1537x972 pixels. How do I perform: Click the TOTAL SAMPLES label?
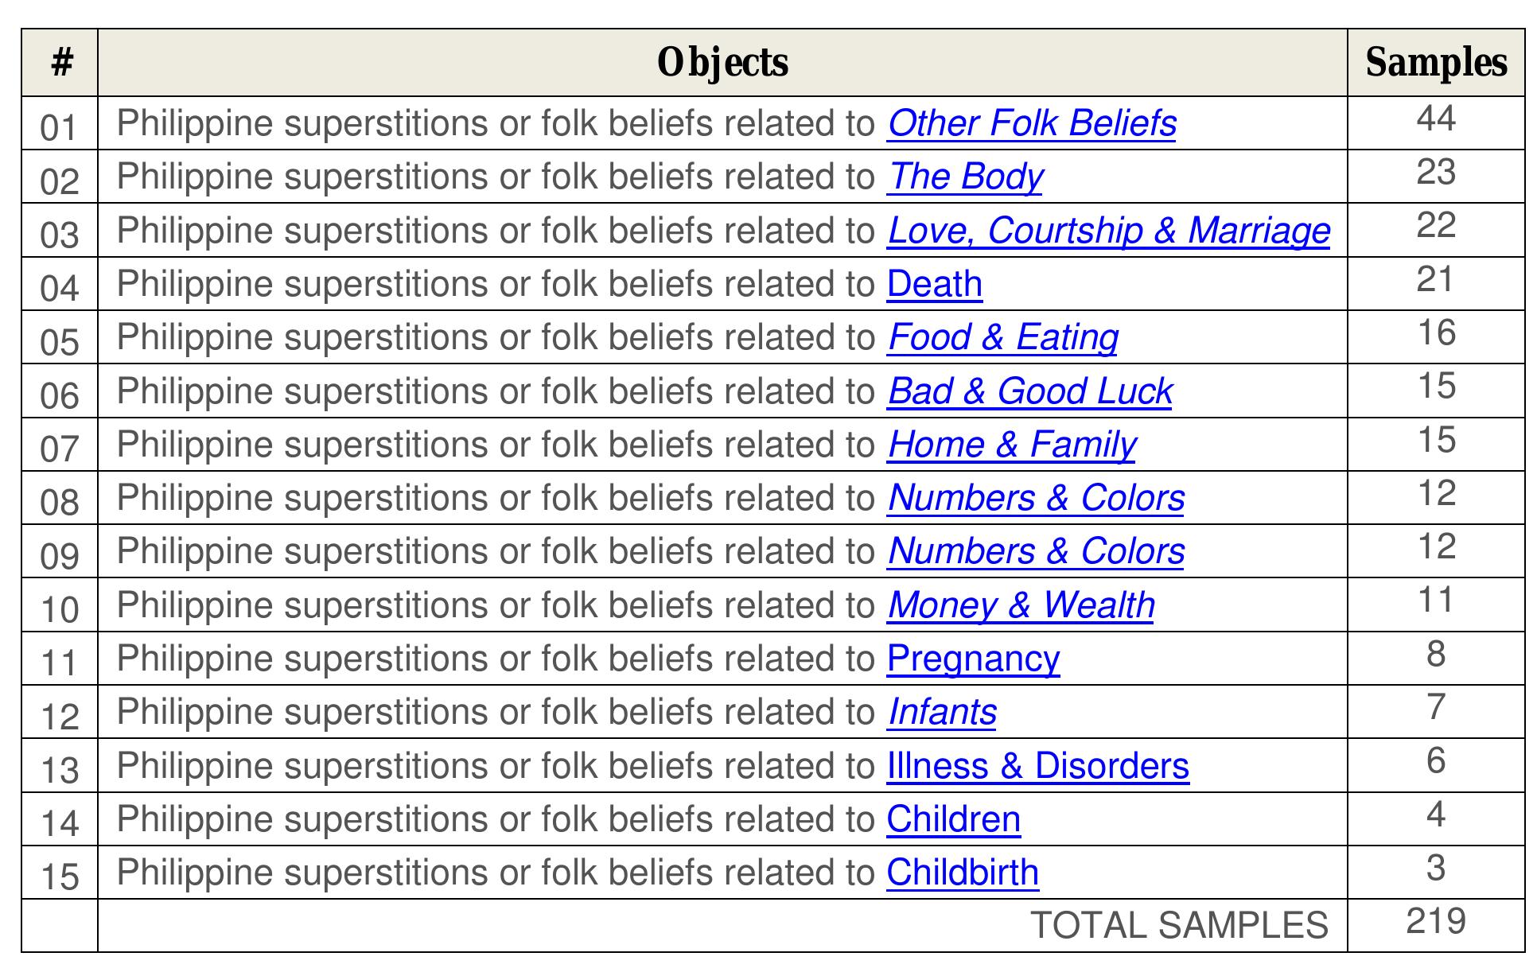[x=1179, y=926]
